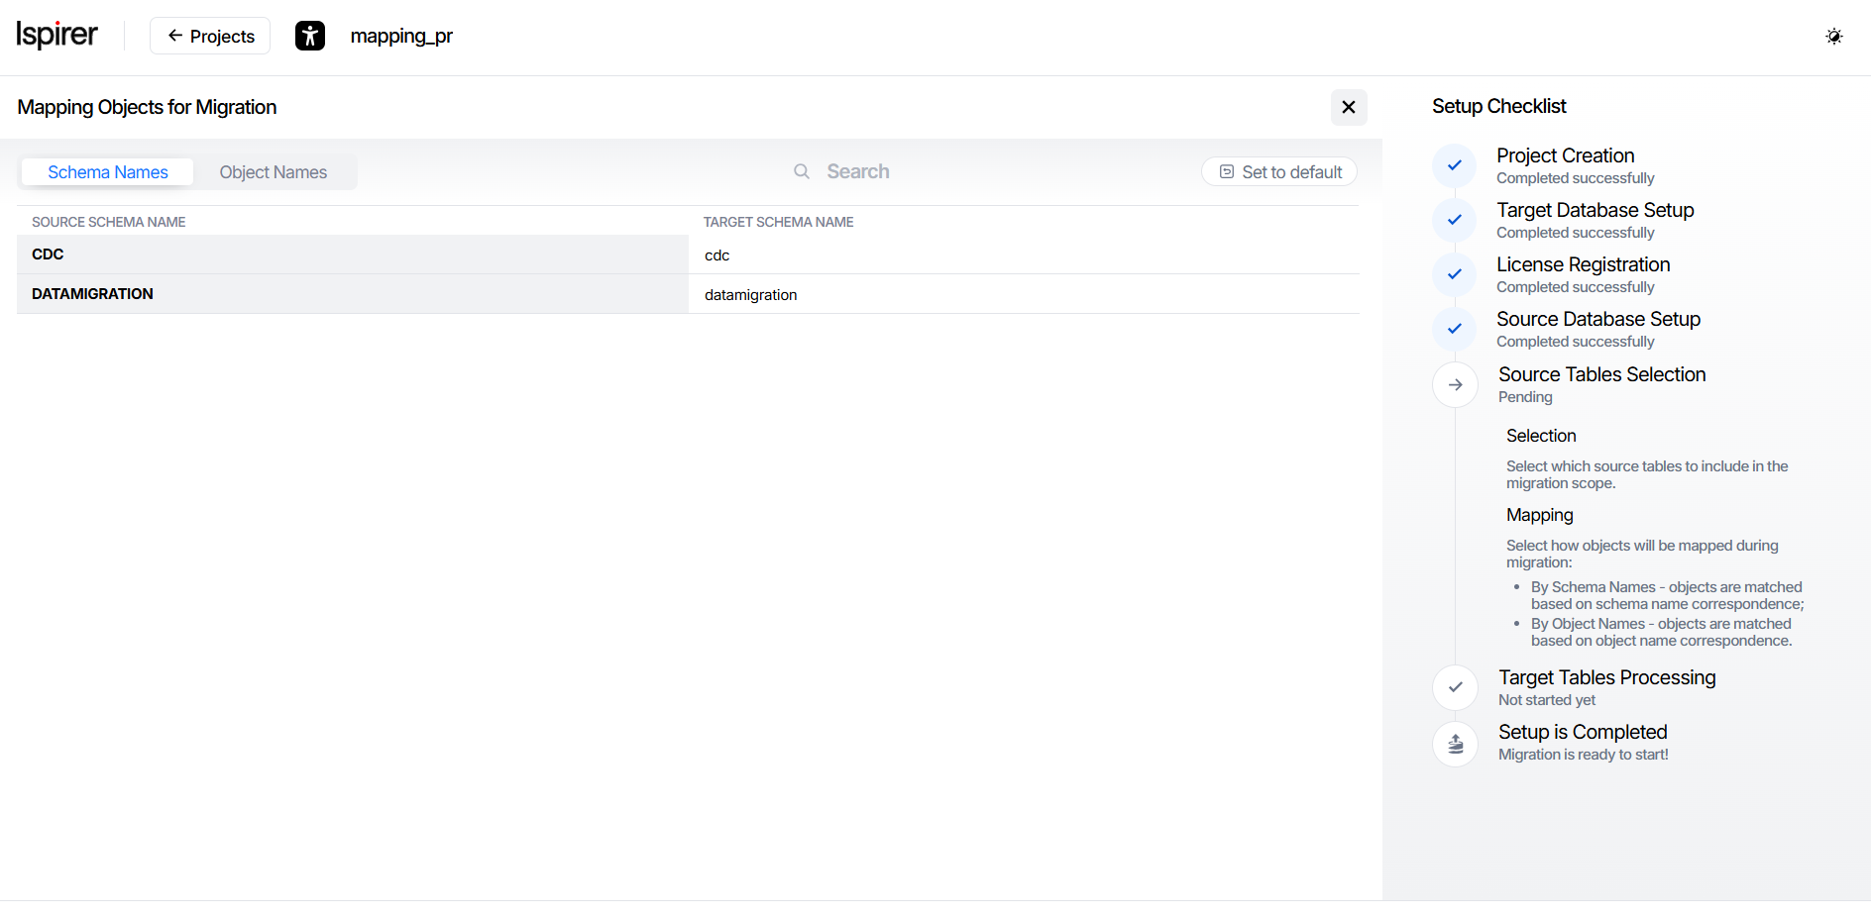
Task: Click the Project Creation checkmark icon
Action: tap(1454, 165)
